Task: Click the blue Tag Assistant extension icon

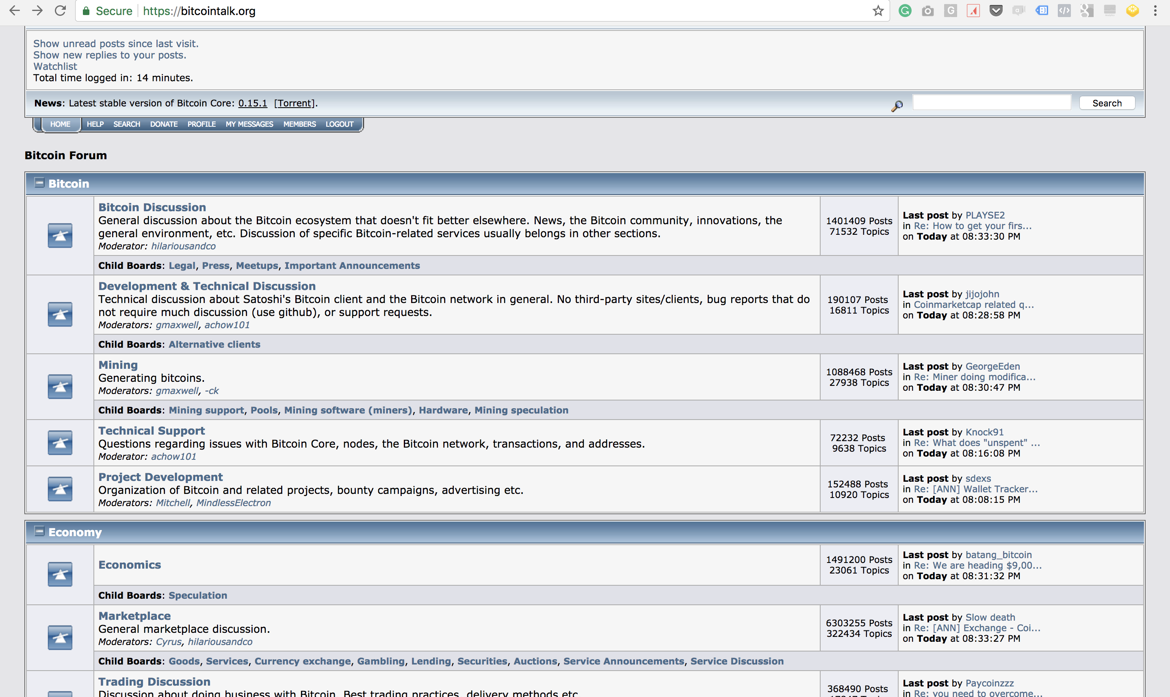Action: point(1041,11)
